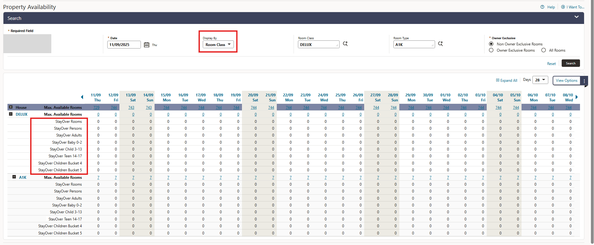This screenshot has height=245, width=594.
Task: Open the Date calendar picker icon
Action: click(146, 45)
